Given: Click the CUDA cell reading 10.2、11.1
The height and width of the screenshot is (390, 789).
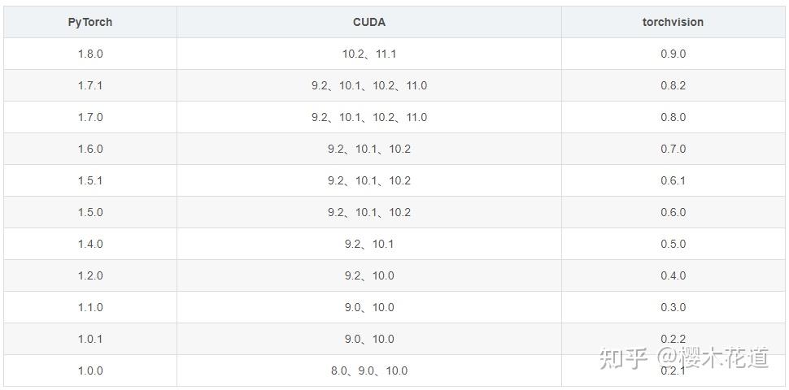Looking at the screenshot, I should click(369, 54).
